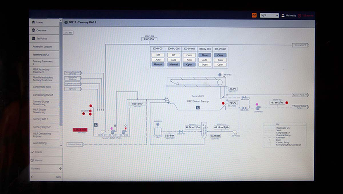The image size is (343, 194).
Task: Set 300-PU-005 to Off
Action: pyautogui.click(x=174, y=55)
